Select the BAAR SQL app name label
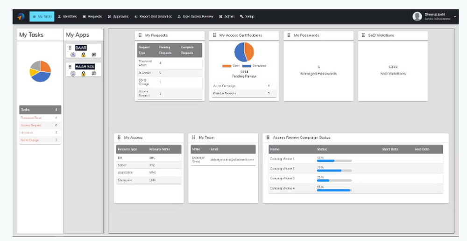Viewport: 467px width, 241px height. 85,67
